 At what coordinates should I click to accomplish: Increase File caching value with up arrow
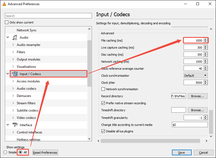pyautogui.click(x=205, y=39)
